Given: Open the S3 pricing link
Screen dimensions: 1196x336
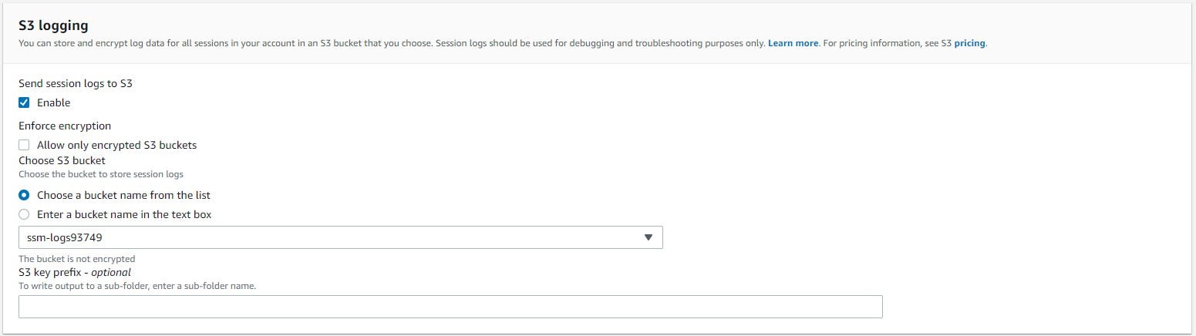Looking at the screenshot, I should click(x=969, y=43).
